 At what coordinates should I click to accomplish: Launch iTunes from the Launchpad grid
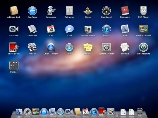pyautogui.click(x=107, y=29)
